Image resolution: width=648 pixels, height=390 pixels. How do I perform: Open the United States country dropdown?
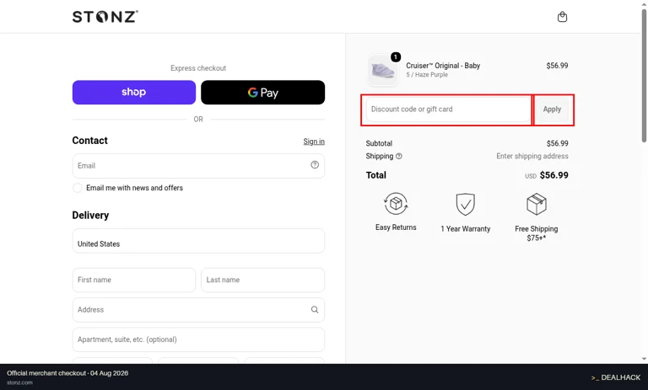(x=198, y=241)
